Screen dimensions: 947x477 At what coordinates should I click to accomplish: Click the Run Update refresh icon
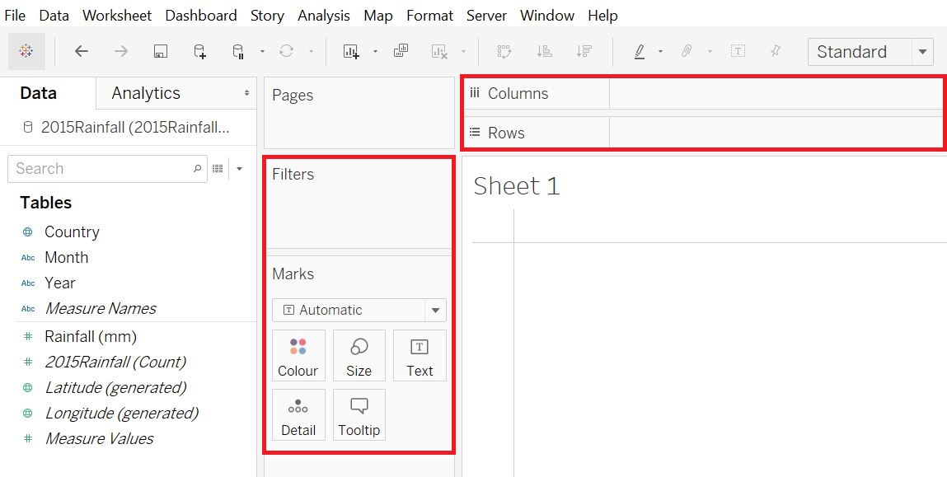click(x=286, y=51)
